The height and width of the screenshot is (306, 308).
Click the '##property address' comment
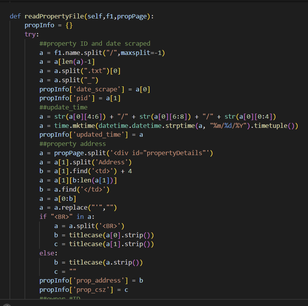click(x=73, y=144)
